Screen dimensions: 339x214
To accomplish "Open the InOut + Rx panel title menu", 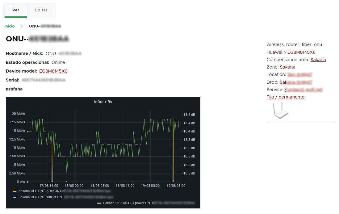I will point(103,102).
